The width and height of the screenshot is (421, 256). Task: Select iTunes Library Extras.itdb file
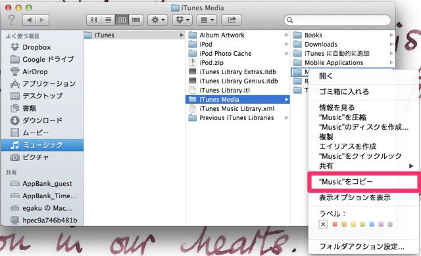tap(237, 72)
